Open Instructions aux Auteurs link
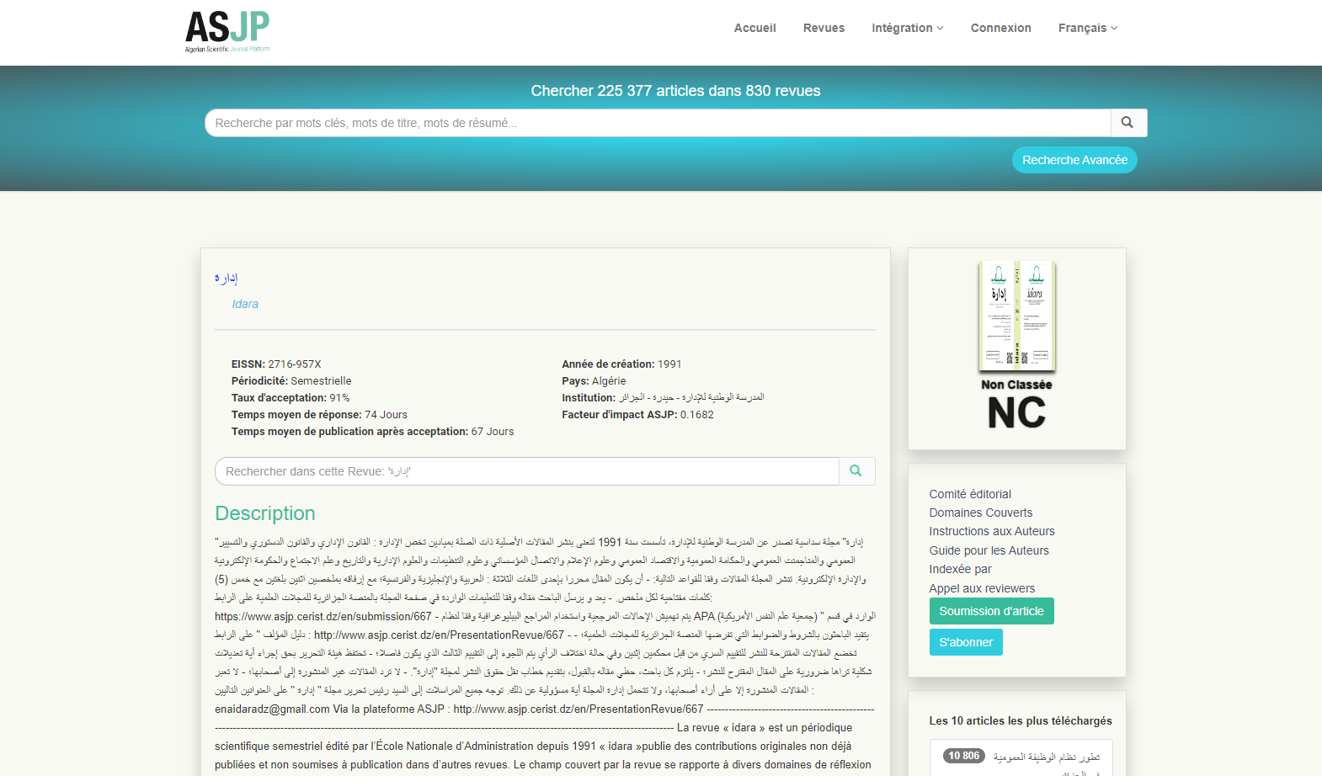The width and height of the screenshot is (1322, 781). [x=991, y=531]
